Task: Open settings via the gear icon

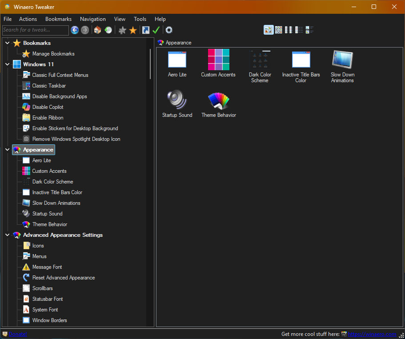Action: pos(169,30)
